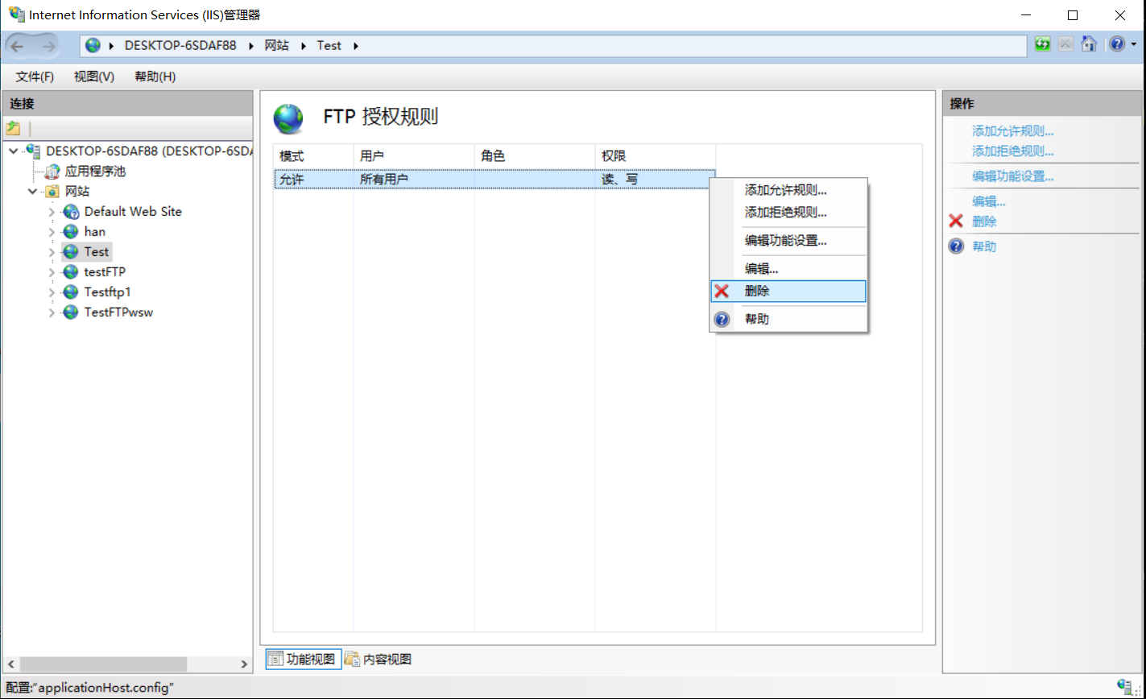Click the globe icon in address bar

point(93,45)
